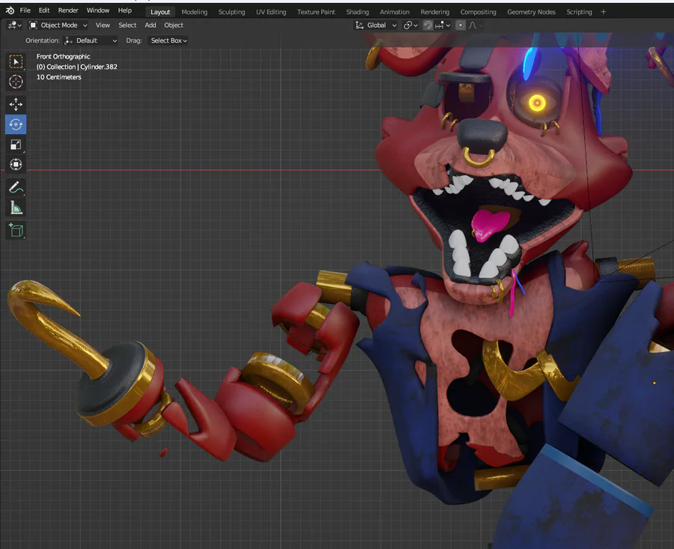The height and width of the screenshot is (549, 674).
Task: Select the Transform tool
Action: 16,164
